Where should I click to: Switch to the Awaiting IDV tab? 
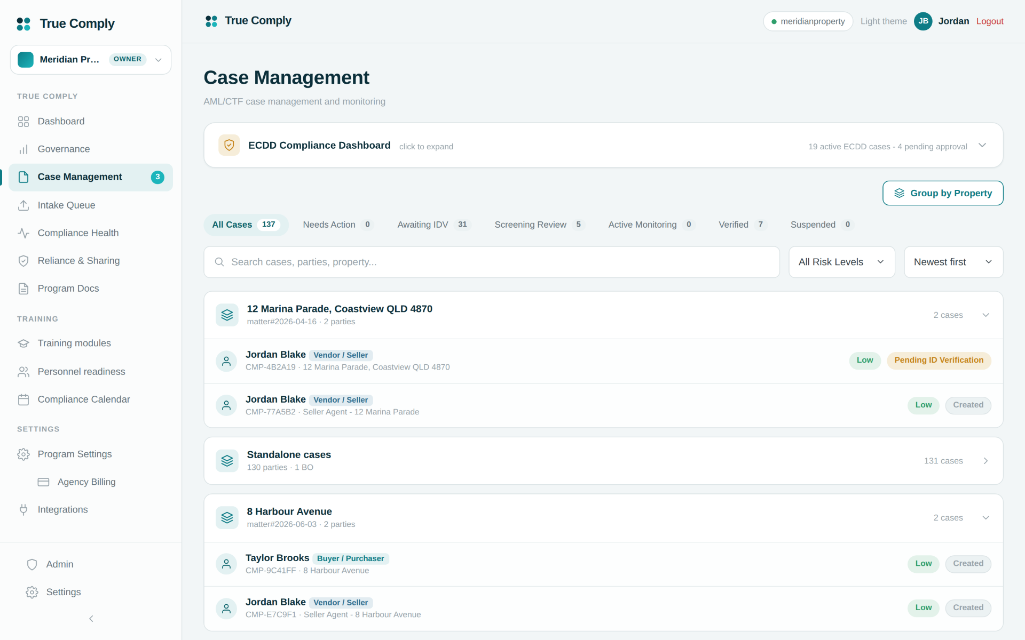pyautogui.click(x=433, y=225)
